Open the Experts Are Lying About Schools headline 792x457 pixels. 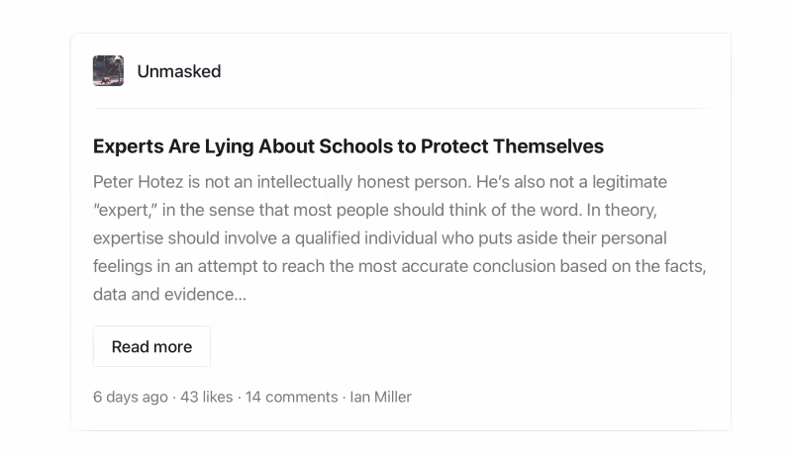tap(347, 146)
